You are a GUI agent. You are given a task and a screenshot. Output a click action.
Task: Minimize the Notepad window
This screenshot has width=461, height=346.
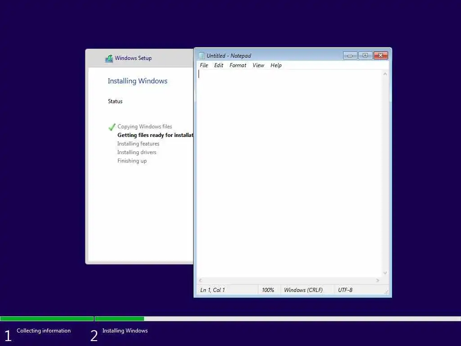pos(350,55)
